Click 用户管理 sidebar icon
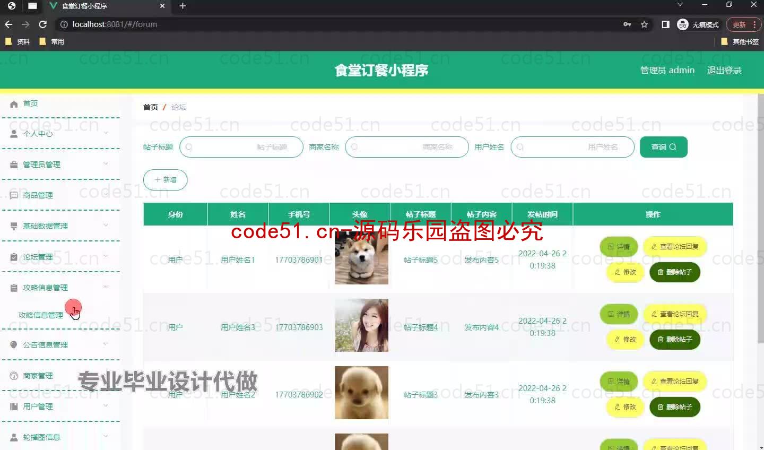Screen dimensions: 764x450 click(x=14, y=406)
